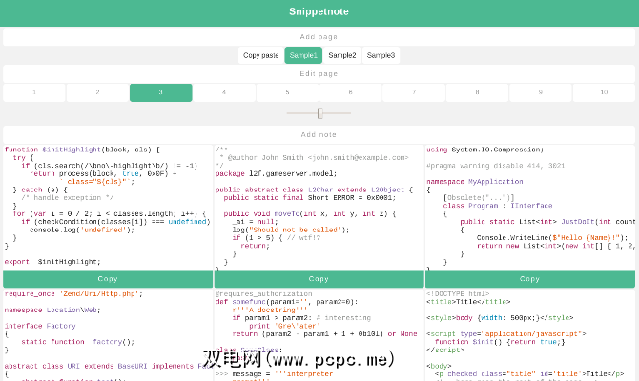Open the Sample2 tab
This screenshot has width=639, height=381.
342,55
